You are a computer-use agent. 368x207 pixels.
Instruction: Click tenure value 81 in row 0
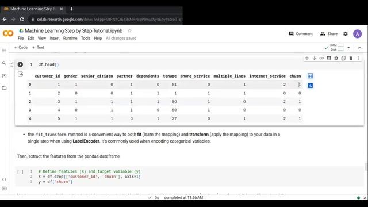[x=174, y=85]
